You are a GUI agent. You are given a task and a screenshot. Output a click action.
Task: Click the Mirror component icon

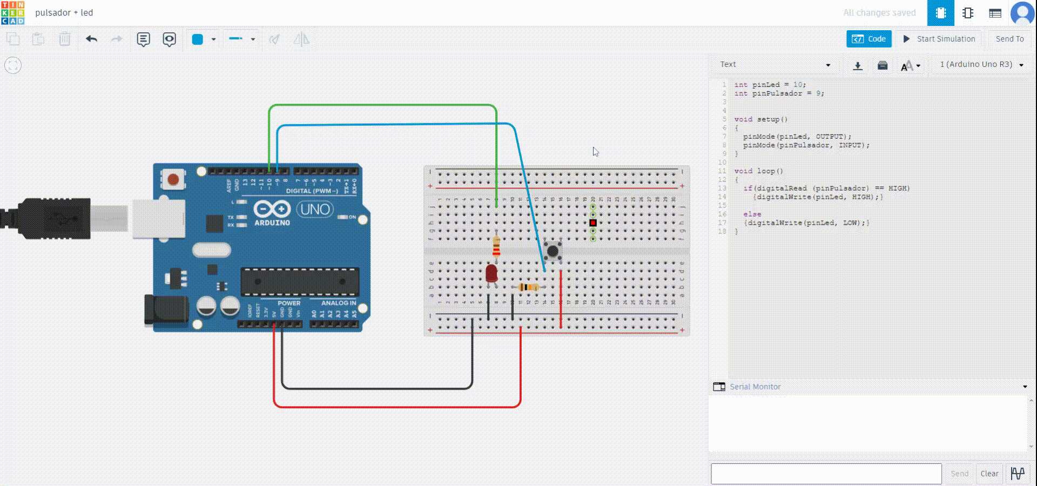click(301, 39)
